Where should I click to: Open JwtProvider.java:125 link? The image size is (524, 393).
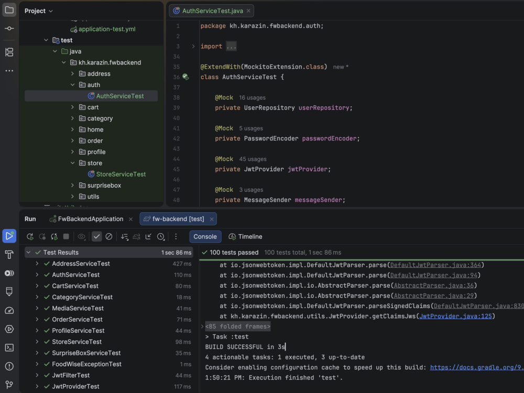click(x=455, y=316)
